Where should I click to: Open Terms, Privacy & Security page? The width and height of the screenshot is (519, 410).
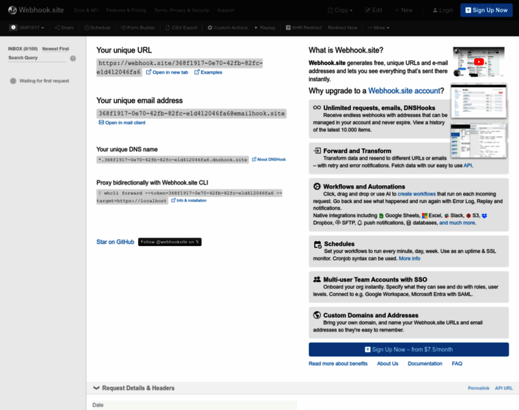[x=182, y=10]
